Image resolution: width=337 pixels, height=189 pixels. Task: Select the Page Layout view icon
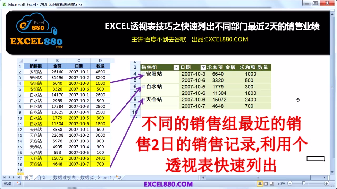point(266,183)
